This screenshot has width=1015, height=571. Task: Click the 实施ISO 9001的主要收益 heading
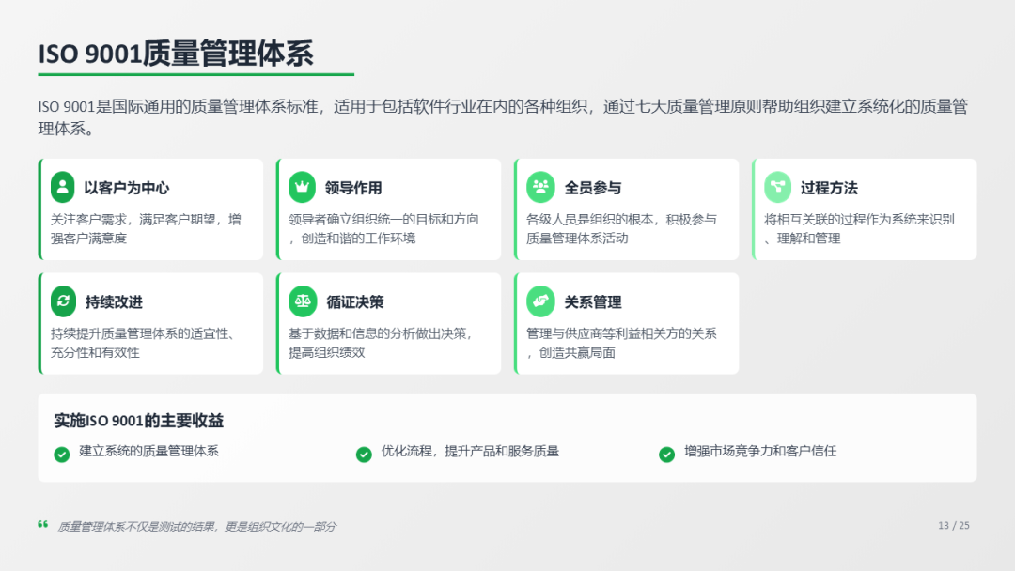tap(139, 421)
